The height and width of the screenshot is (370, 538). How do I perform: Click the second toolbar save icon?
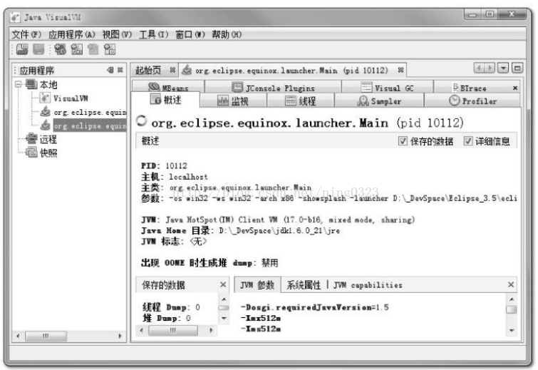38,50
